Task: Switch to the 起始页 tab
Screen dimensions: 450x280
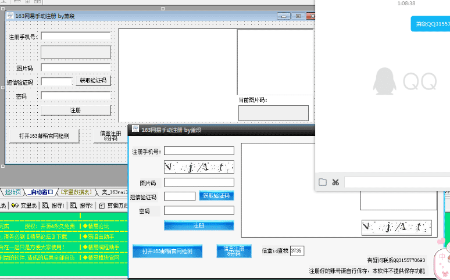Action: coord(13,192)
